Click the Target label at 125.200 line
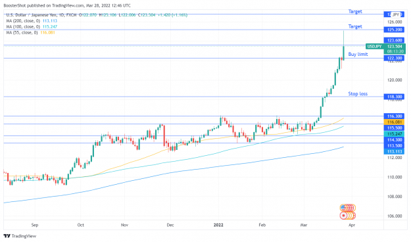The height and width of the screenshot is (242, 411). point(355,26)
